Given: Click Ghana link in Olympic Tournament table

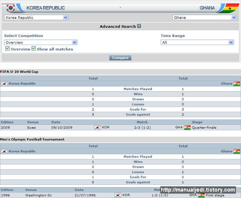Looking at the screenshot, I should [x=226, y=151].
